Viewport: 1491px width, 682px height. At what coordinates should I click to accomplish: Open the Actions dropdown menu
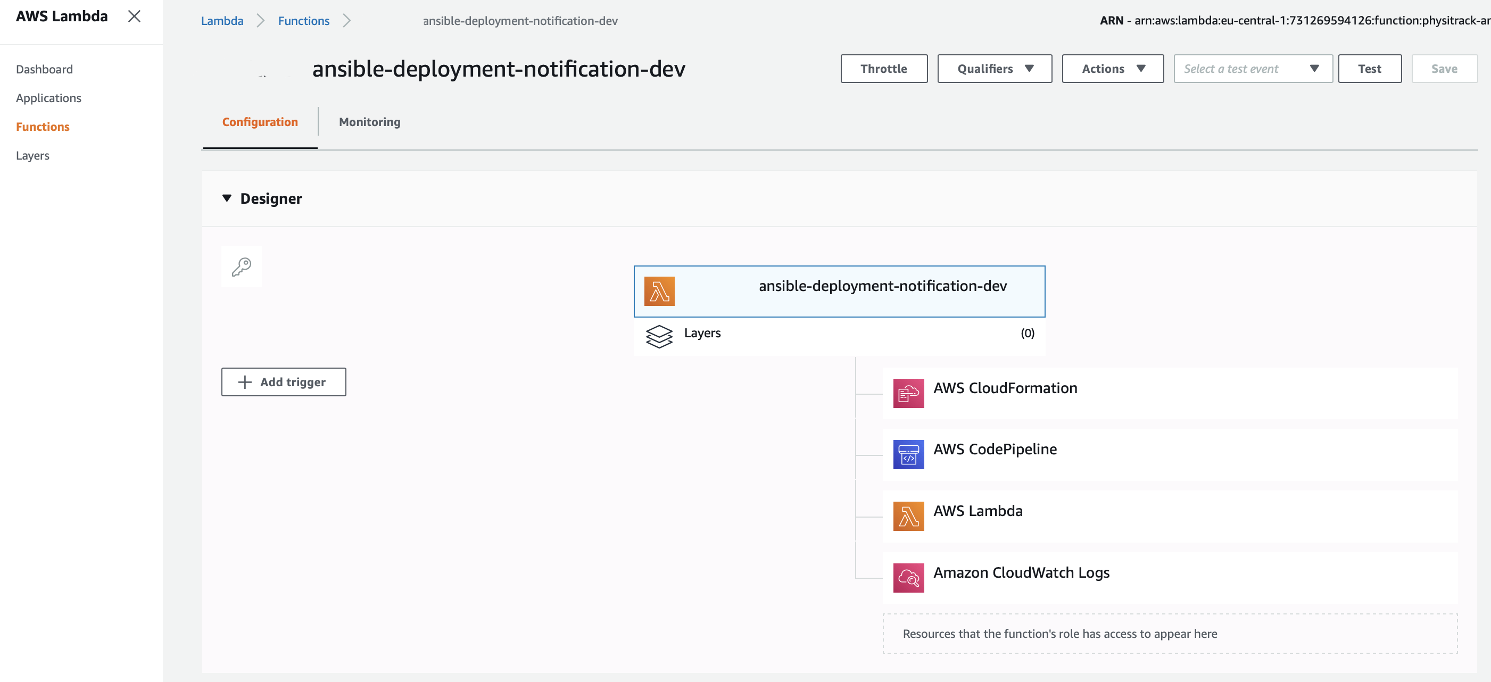tap(1112, 69)
